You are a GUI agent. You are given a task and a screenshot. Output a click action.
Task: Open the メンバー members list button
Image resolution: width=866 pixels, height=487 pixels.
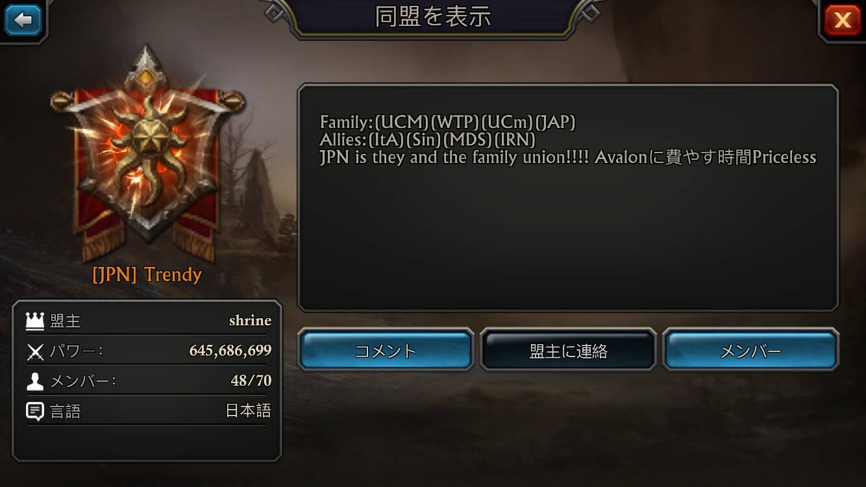[x=750, y=351]
